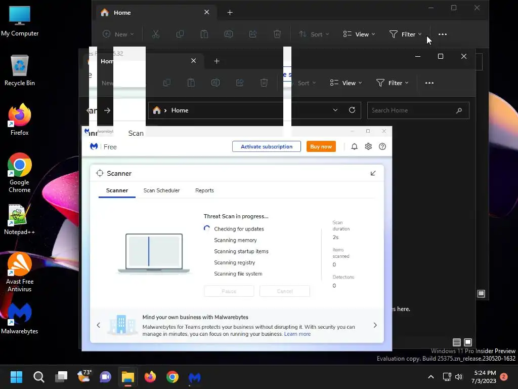This screenshot has width=518, height=389.
Task: Show previous promotional banner with left arrow
Action: (x=99, y=325)
